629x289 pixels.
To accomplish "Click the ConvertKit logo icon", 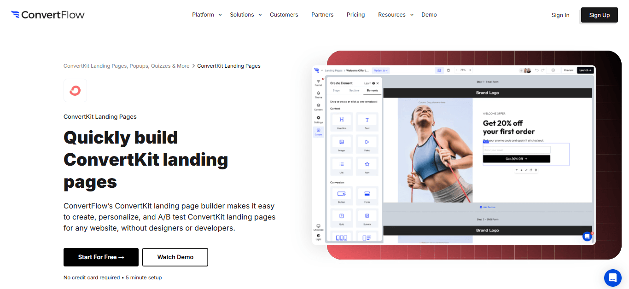I will 75,90.
